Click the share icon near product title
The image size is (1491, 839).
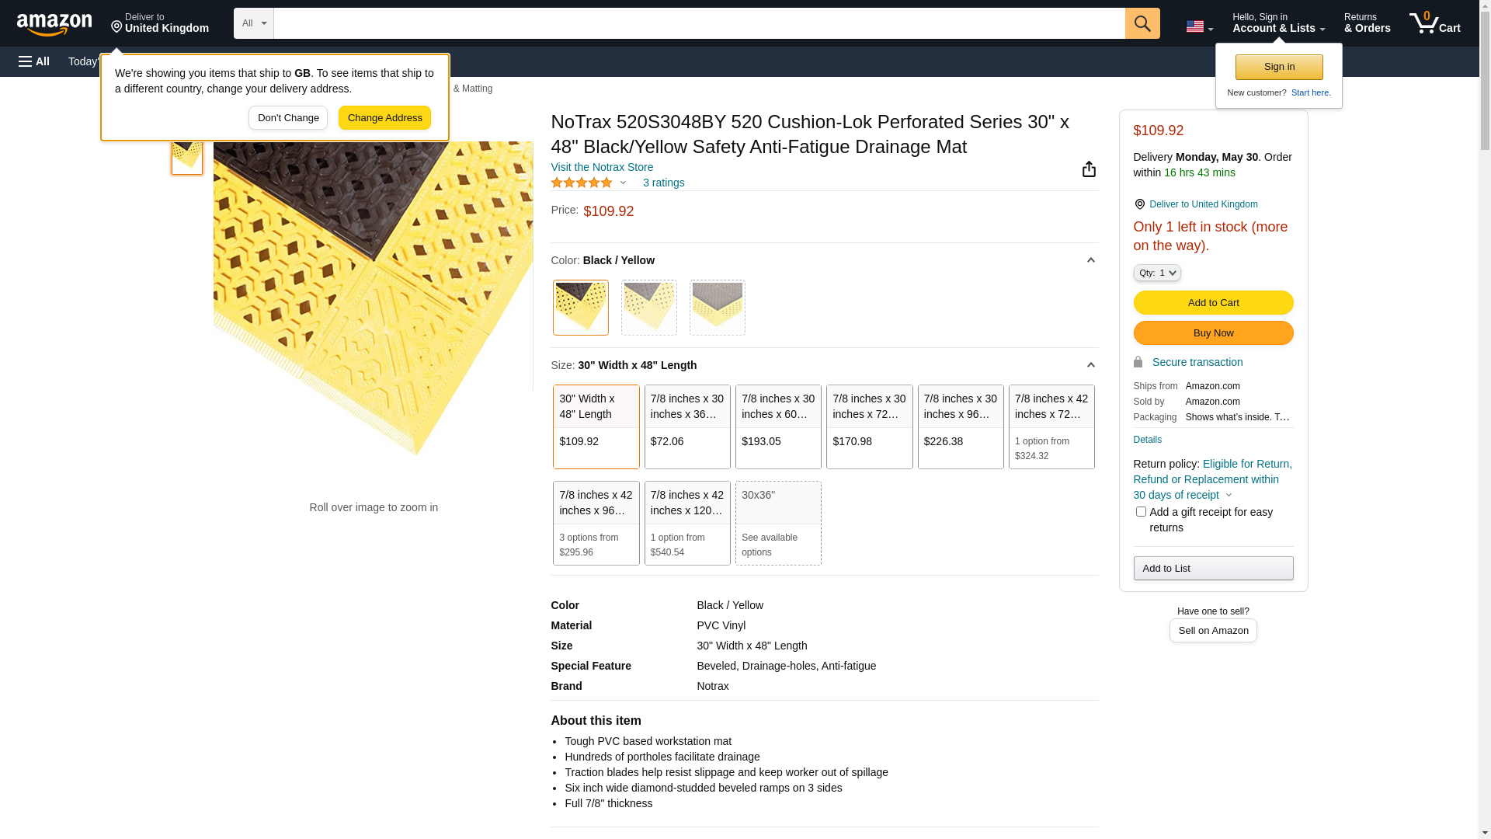tap(1089, 169)
